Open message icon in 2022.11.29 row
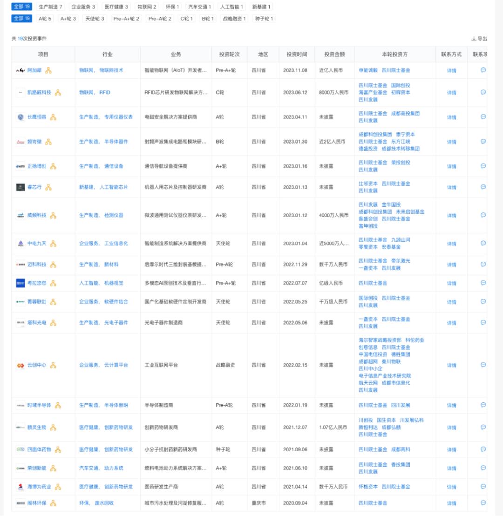Screen dimensions: 503x516 pos(483,264)
